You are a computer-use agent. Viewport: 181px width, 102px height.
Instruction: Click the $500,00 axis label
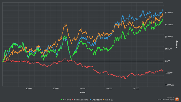168,49
